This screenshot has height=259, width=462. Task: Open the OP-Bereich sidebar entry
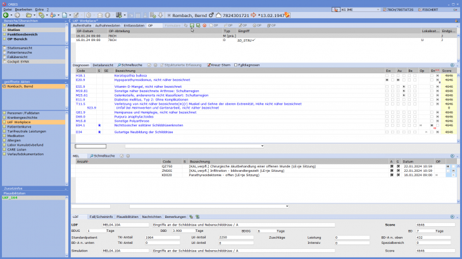pyautogui.click(x=18, y=38)
